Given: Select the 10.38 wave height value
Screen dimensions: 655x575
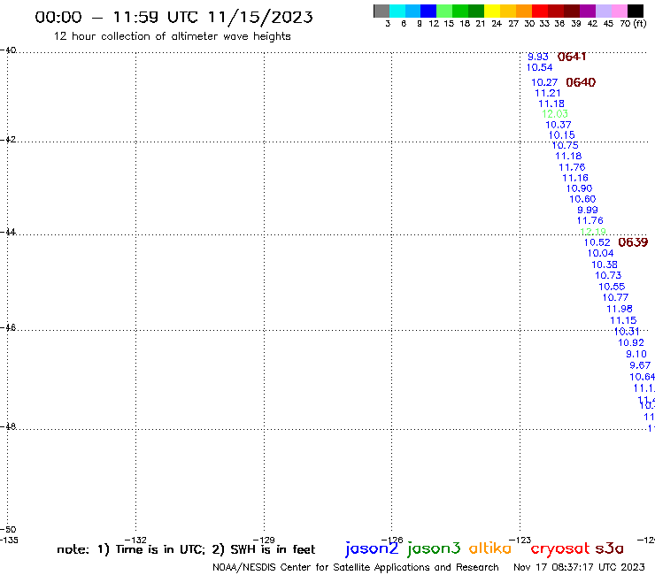Looking at the screenshot, I should [604, 264].
